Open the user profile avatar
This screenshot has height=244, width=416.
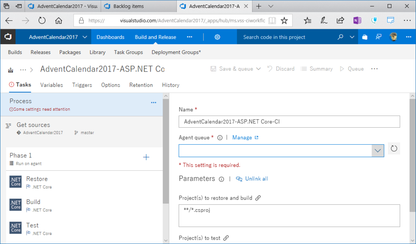[393, 37]
